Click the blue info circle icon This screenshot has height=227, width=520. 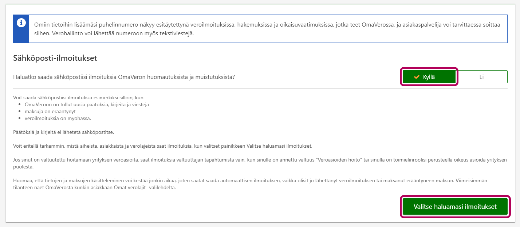(21, 23)
